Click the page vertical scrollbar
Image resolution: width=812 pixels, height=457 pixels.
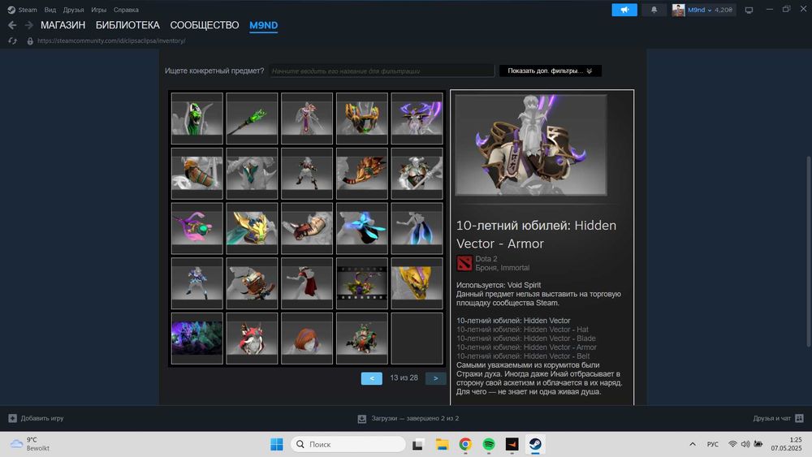[809, 251]
